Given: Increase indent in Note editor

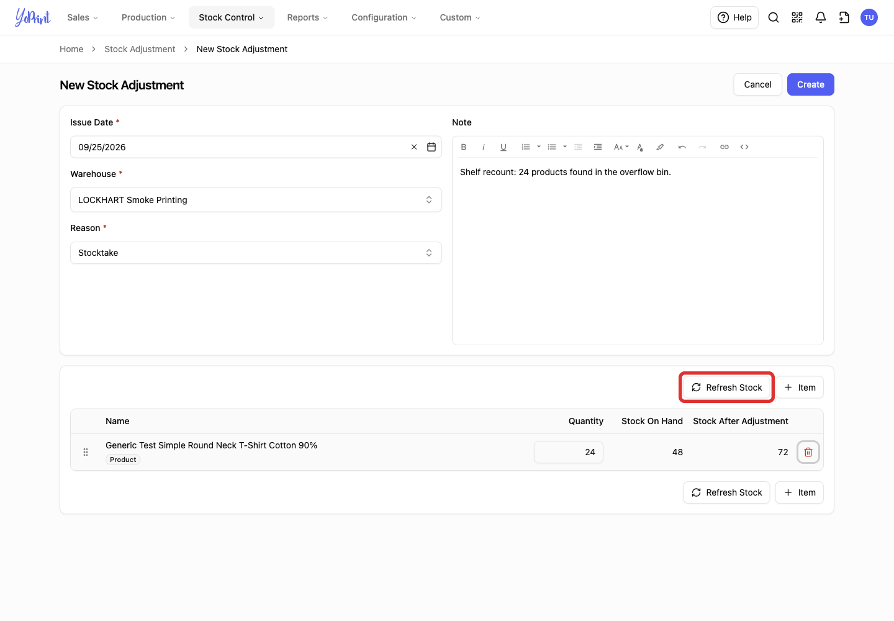Looking at the screenshot, I should click(x=598, y=147).
